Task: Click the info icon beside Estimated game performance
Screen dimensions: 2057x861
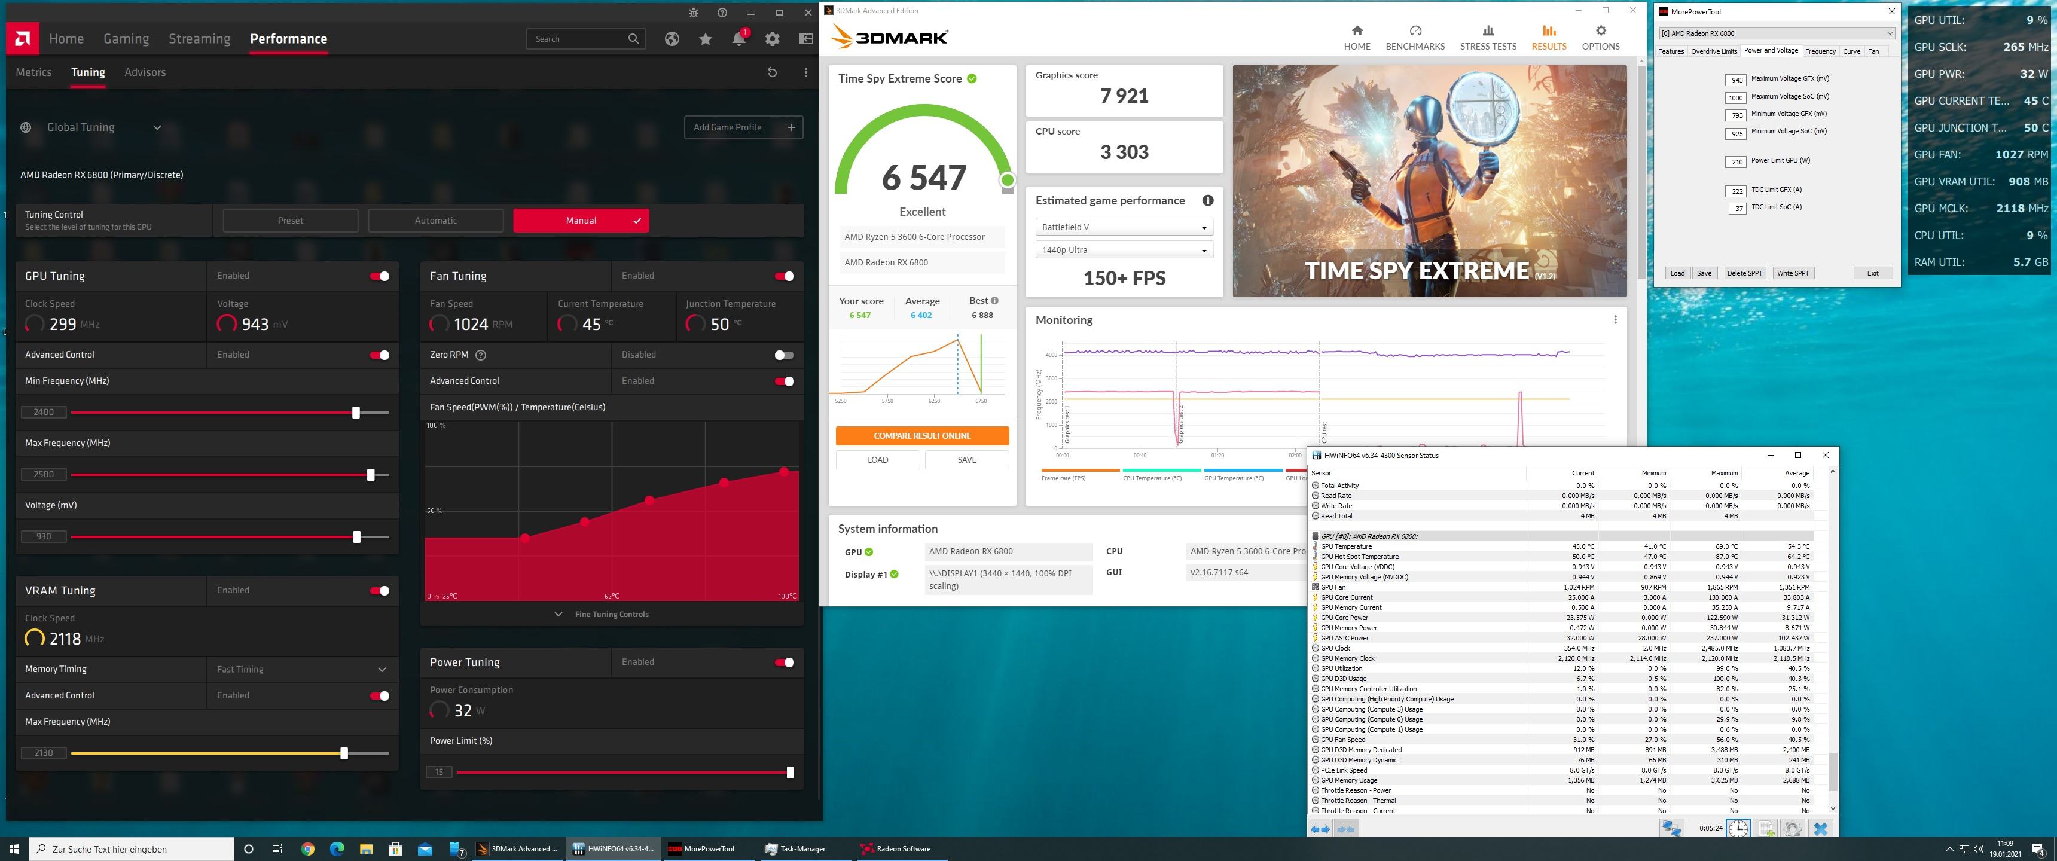Action: [x=1208, y=200]
